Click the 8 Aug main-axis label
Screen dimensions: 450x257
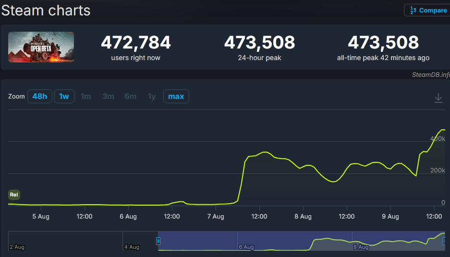(303, 217)
